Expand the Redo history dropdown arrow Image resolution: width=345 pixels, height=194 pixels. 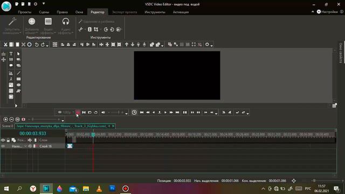point(47,46)
